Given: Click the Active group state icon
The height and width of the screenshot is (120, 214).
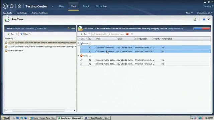Looking at the screenshot, I should tap(81, 43).
